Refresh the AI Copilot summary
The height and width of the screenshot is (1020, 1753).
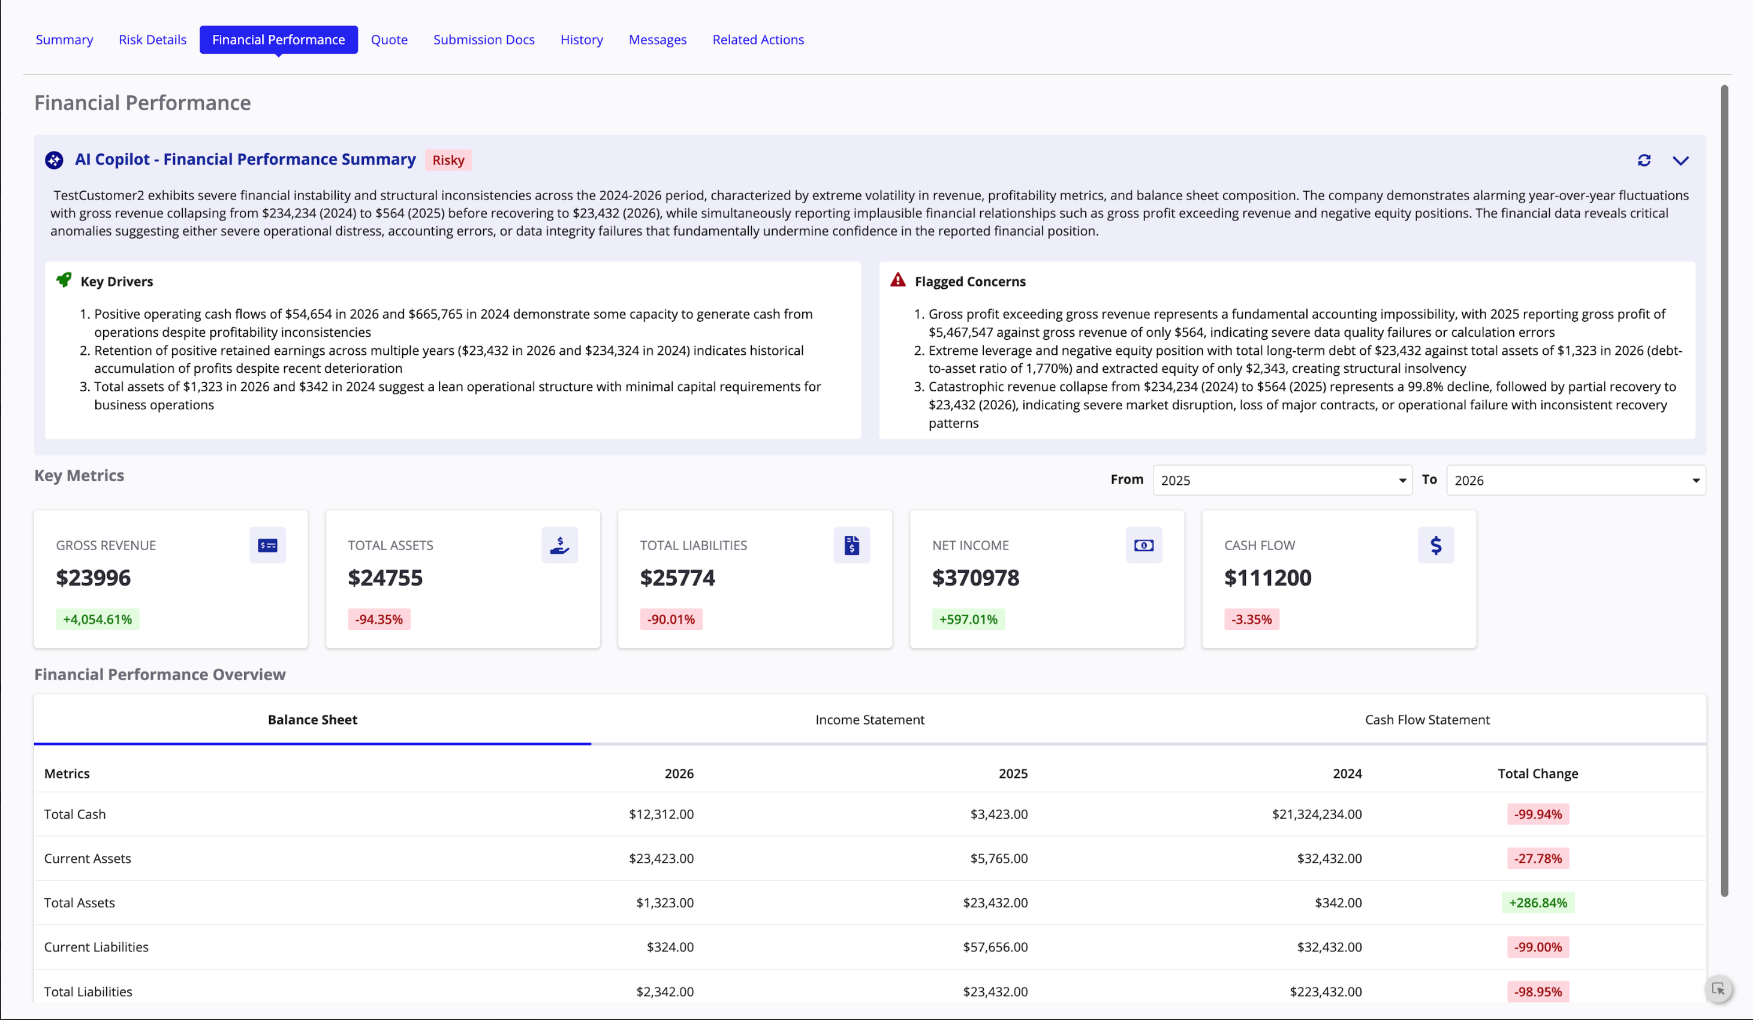pos(1644,161)
